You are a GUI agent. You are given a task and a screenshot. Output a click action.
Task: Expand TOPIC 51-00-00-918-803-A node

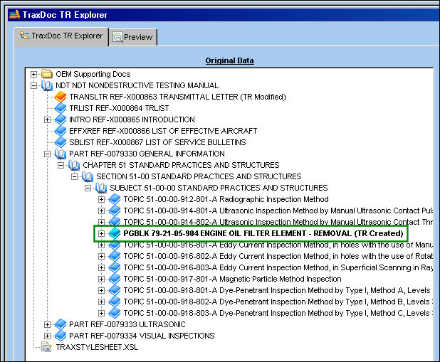click(101, 314)
